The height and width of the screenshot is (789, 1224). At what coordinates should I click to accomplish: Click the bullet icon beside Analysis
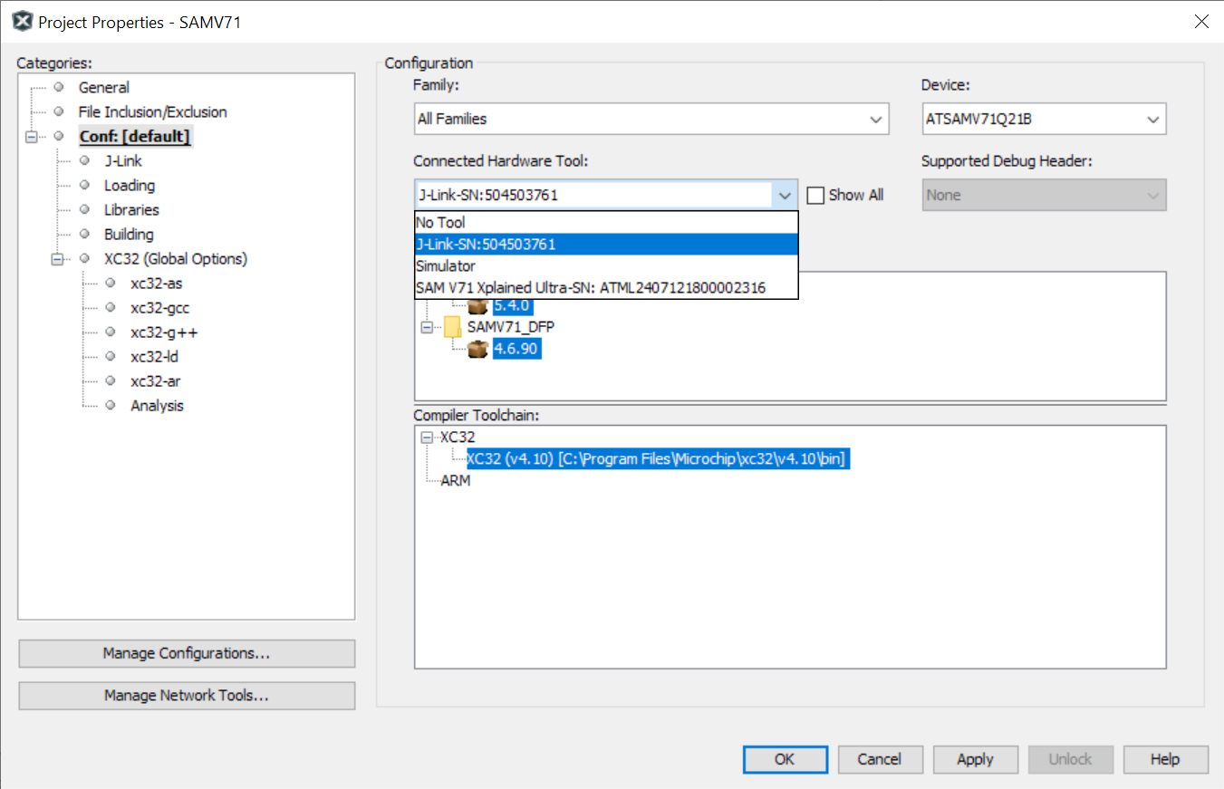pyautogui.click(x=111, y=405)
